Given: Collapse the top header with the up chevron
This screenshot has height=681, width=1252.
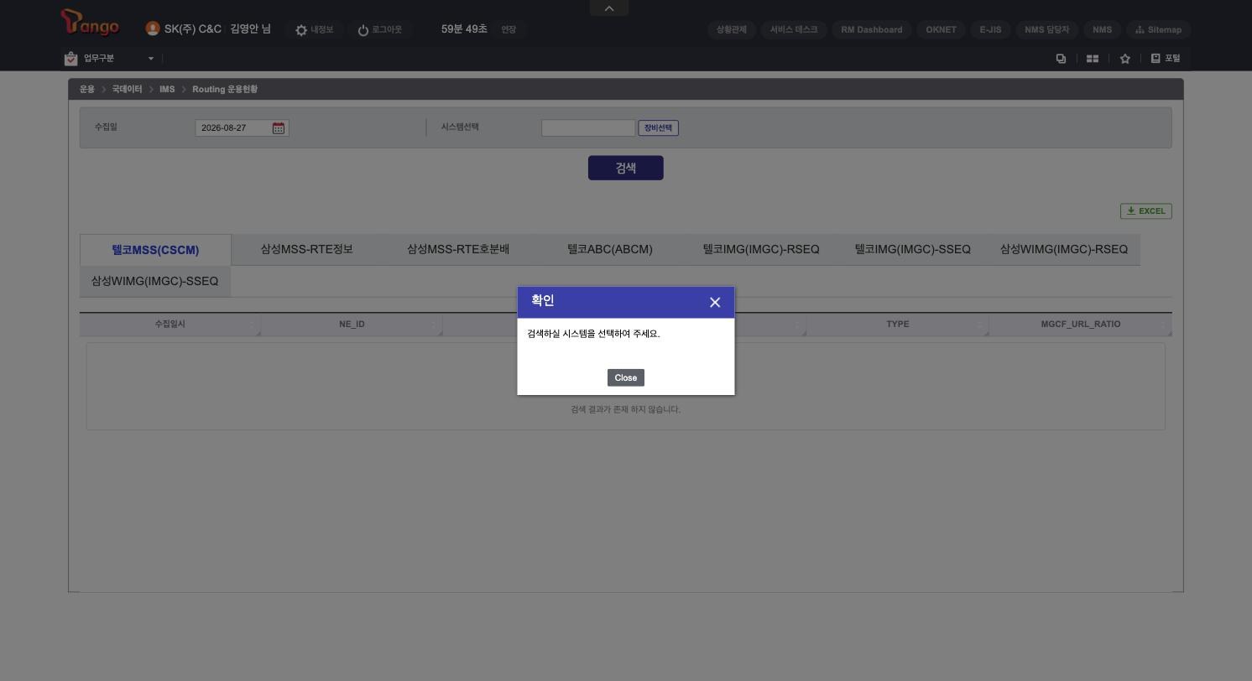Looking at the screenshot, I should 609,8.
